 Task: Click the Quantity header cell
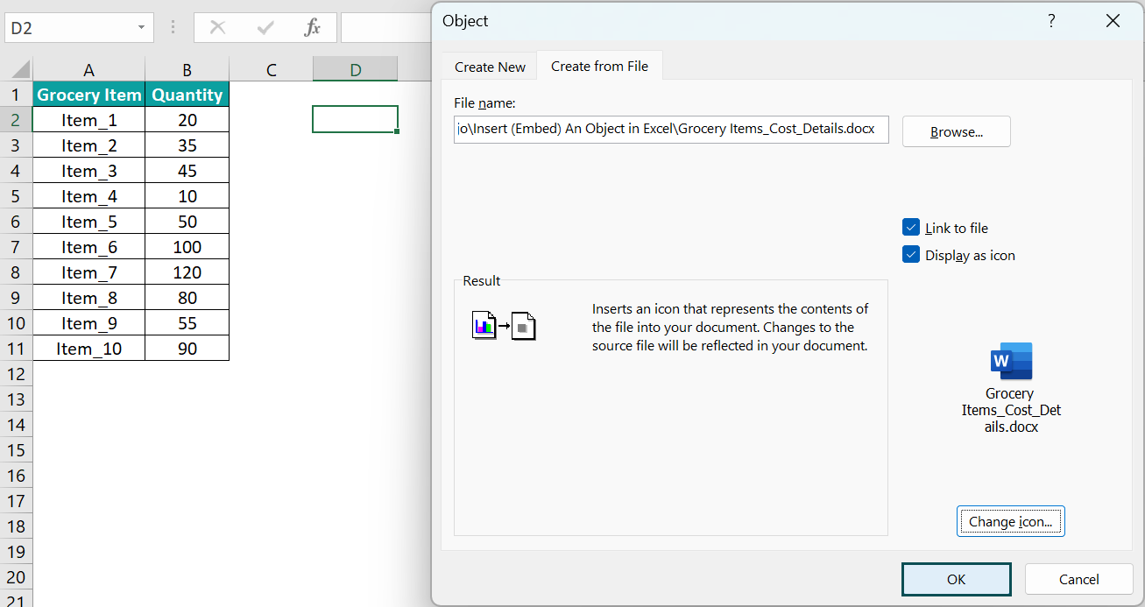187,95
